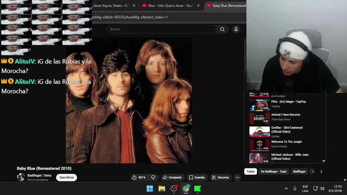Open the Guns N' Roses thumbnail
347x195 pixels.
pyautogui.click(x=259, y=145)
